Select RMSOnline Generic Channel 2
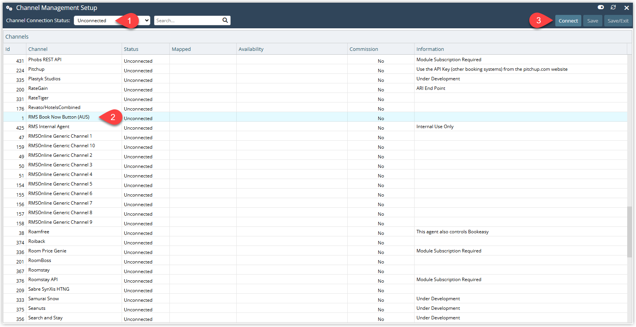636x327 pixels. pyautogui.click(x=60, y=155)
